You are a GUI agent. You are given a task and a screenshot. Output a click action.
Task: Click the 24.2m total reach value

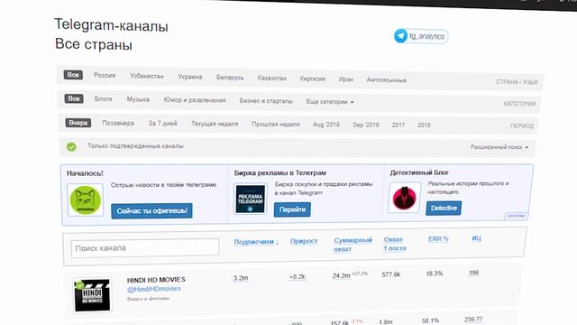click(341, 275)
